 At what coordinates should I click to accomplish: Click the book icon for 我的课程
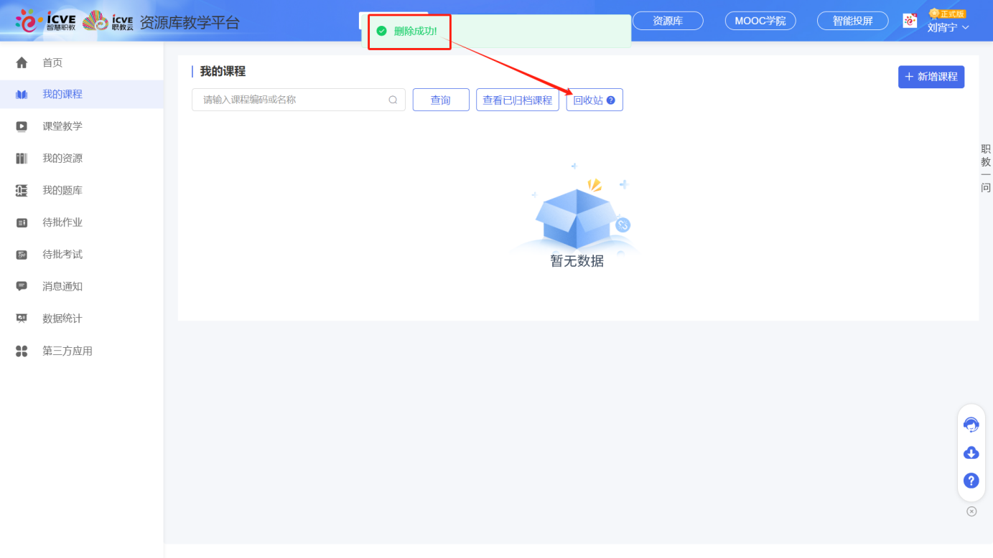click(x=22, y=95)
